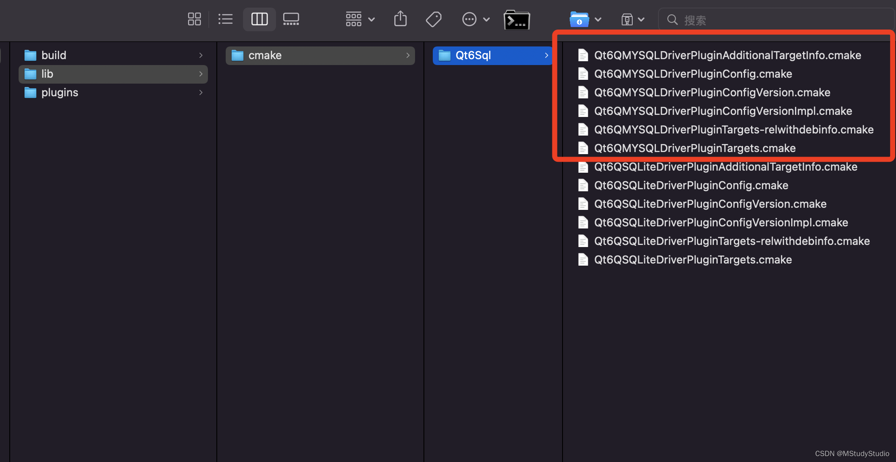The width and height of the screenshot is (896, 462).
Task: Click the folder icon next to lib
Action: pos(30,74)
